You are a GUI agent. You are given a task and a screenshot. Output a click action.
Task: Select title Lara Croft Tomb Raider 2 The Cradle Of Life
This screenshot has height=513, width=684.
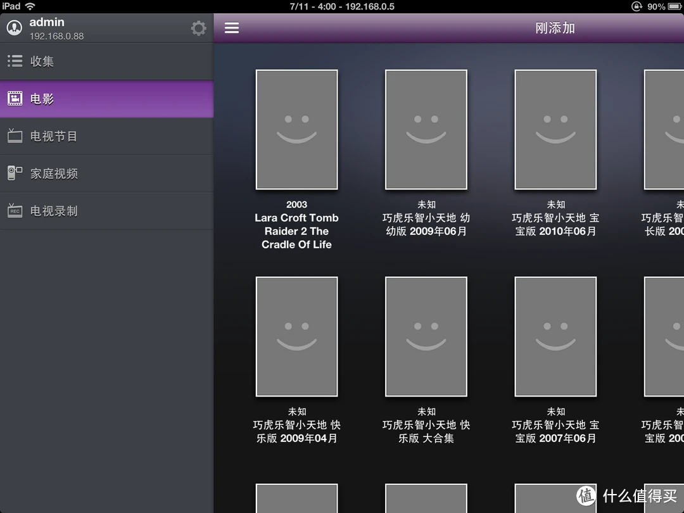coord(296,231)
